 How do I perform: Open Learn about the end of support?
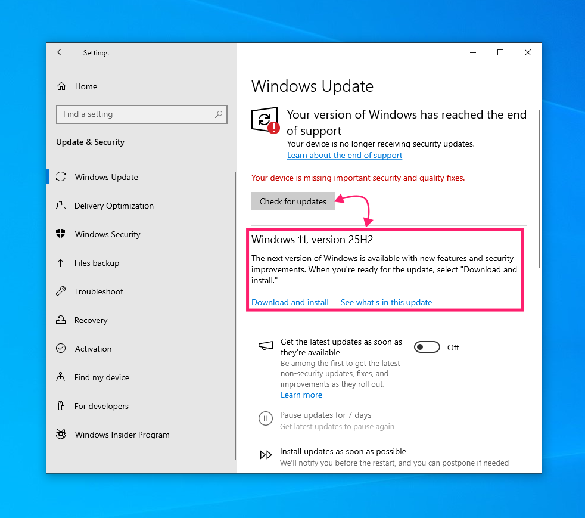344,155
